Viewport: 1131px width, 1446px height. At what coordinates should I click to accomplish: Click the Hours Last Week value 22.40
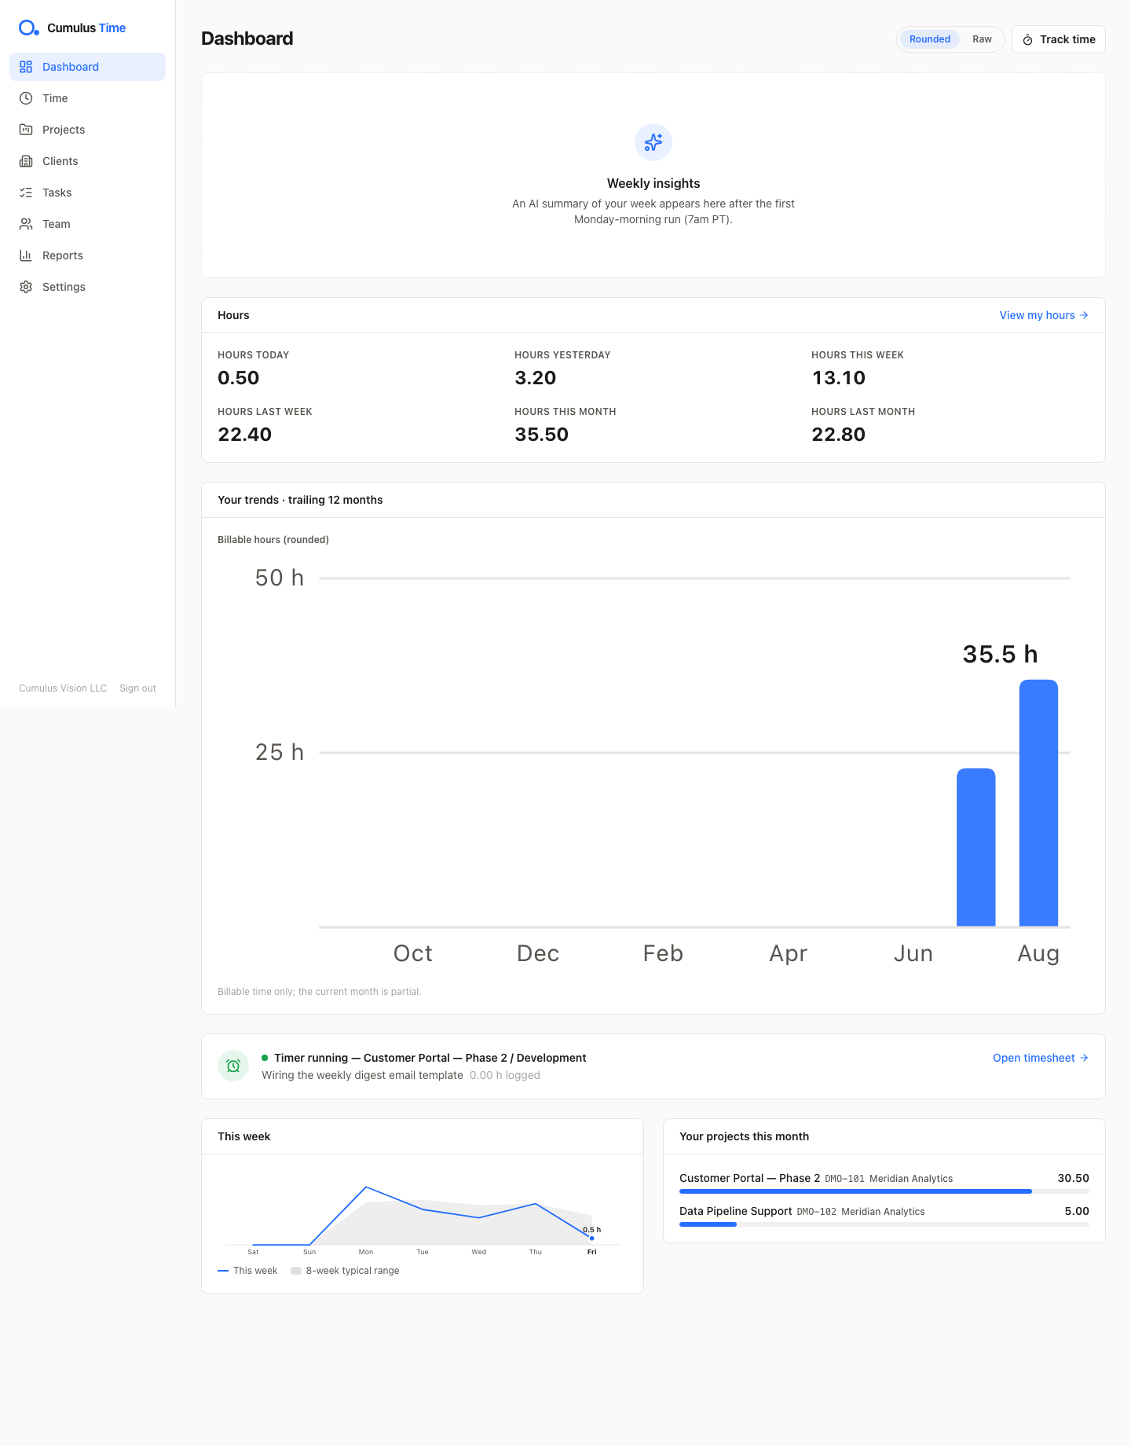click(244, 435)
